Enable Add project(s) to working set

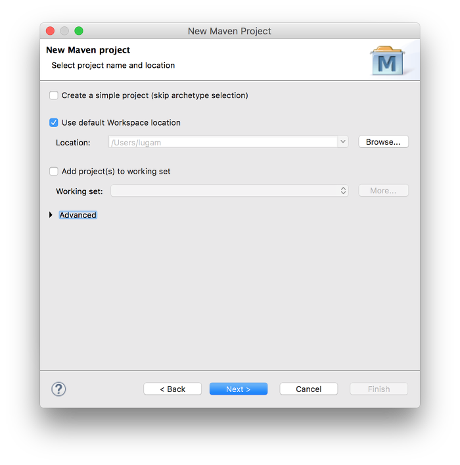click(54, 172)
